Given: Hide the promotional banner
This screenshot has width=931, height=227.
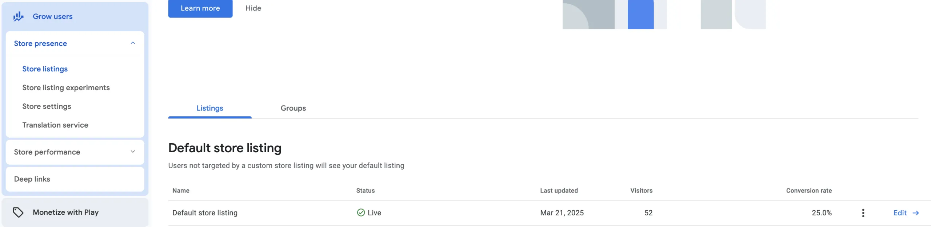Looking at the screenshot, I should tap(253, 8).
